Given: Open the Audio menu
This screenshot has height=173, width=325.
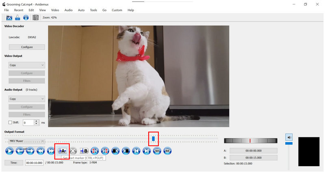Looking at the screenshot, I should (68, 10).
